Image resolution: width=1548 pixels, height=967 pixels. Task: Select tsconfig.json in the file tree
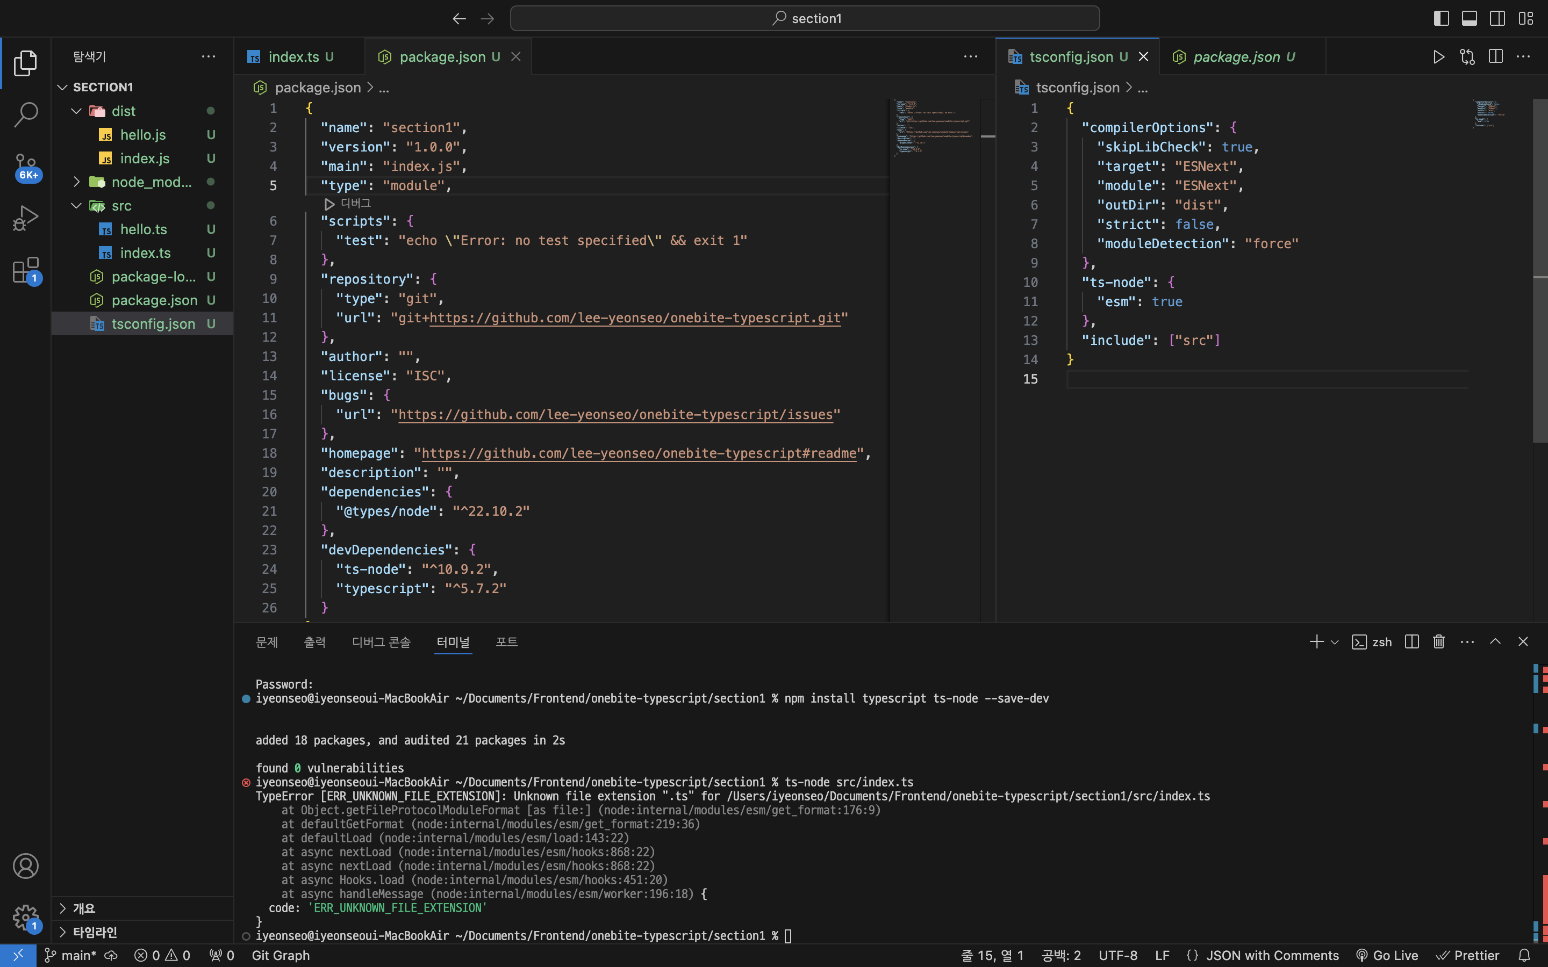[142, 323]
